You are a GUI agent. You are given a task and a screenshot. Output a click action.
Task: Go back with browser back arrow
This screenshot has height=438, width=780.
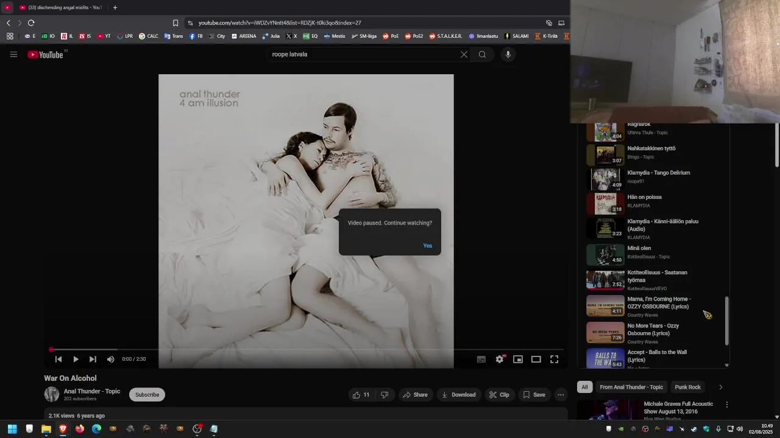9,23
